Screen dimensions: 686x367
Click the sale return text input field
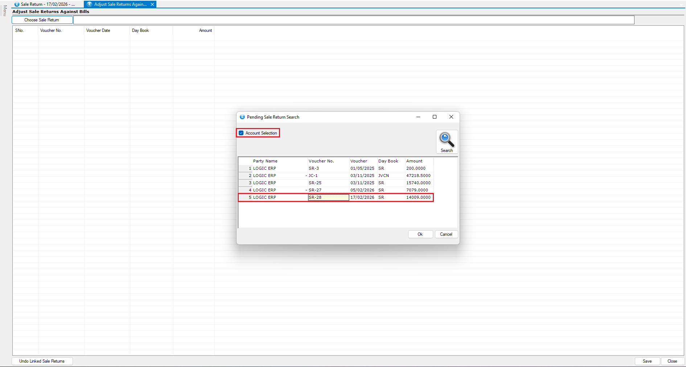353,20
